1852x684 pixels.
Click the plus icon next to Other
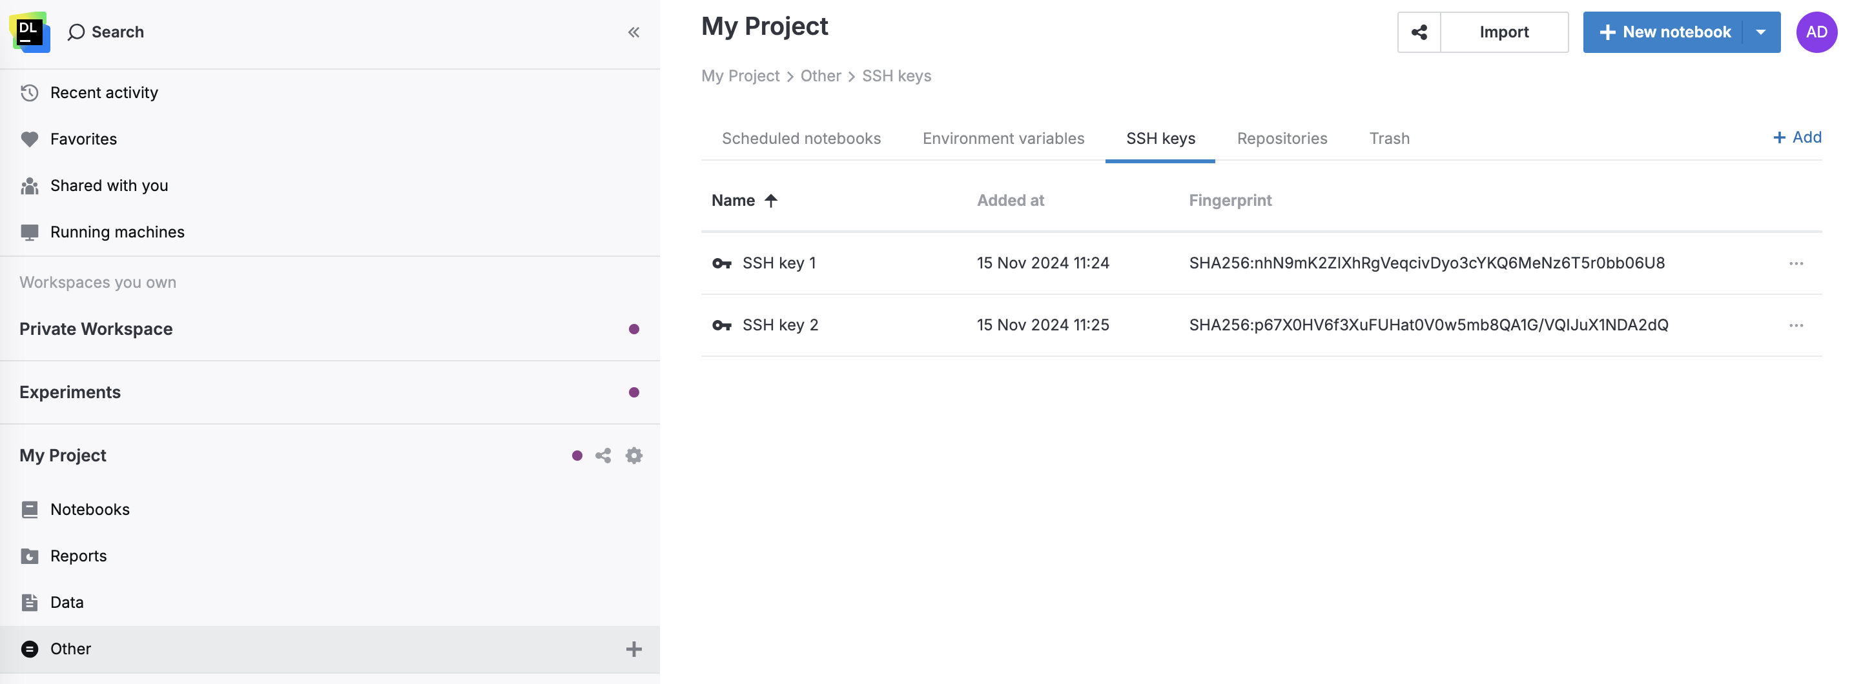[633, 649]
